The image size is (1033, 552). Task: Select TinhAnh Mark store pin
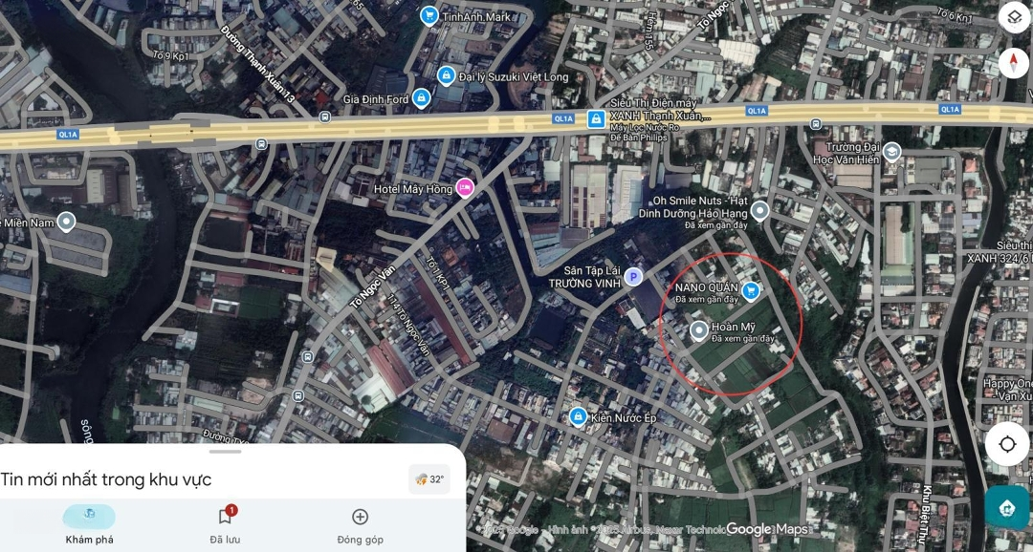429,15
